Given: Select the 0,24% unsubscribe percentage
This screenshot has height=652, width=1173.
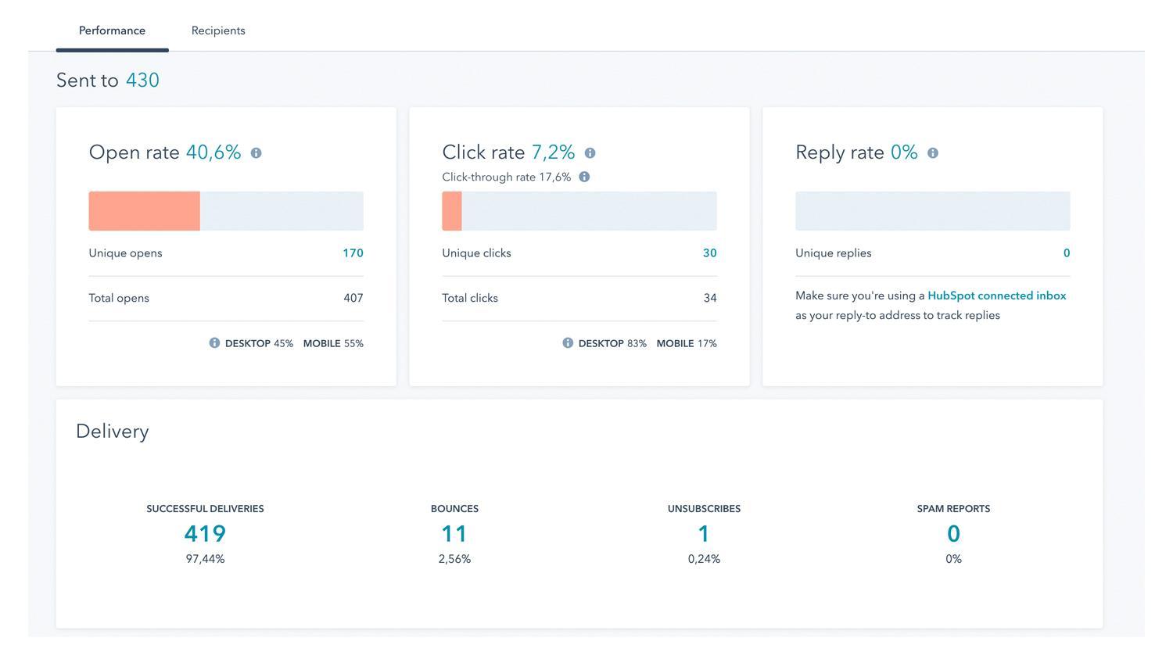Looking at the screenshot, I should pos(704,560).
